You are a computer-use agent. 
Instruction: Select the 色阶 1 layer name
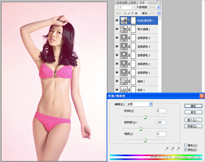[x=141, y=90]
